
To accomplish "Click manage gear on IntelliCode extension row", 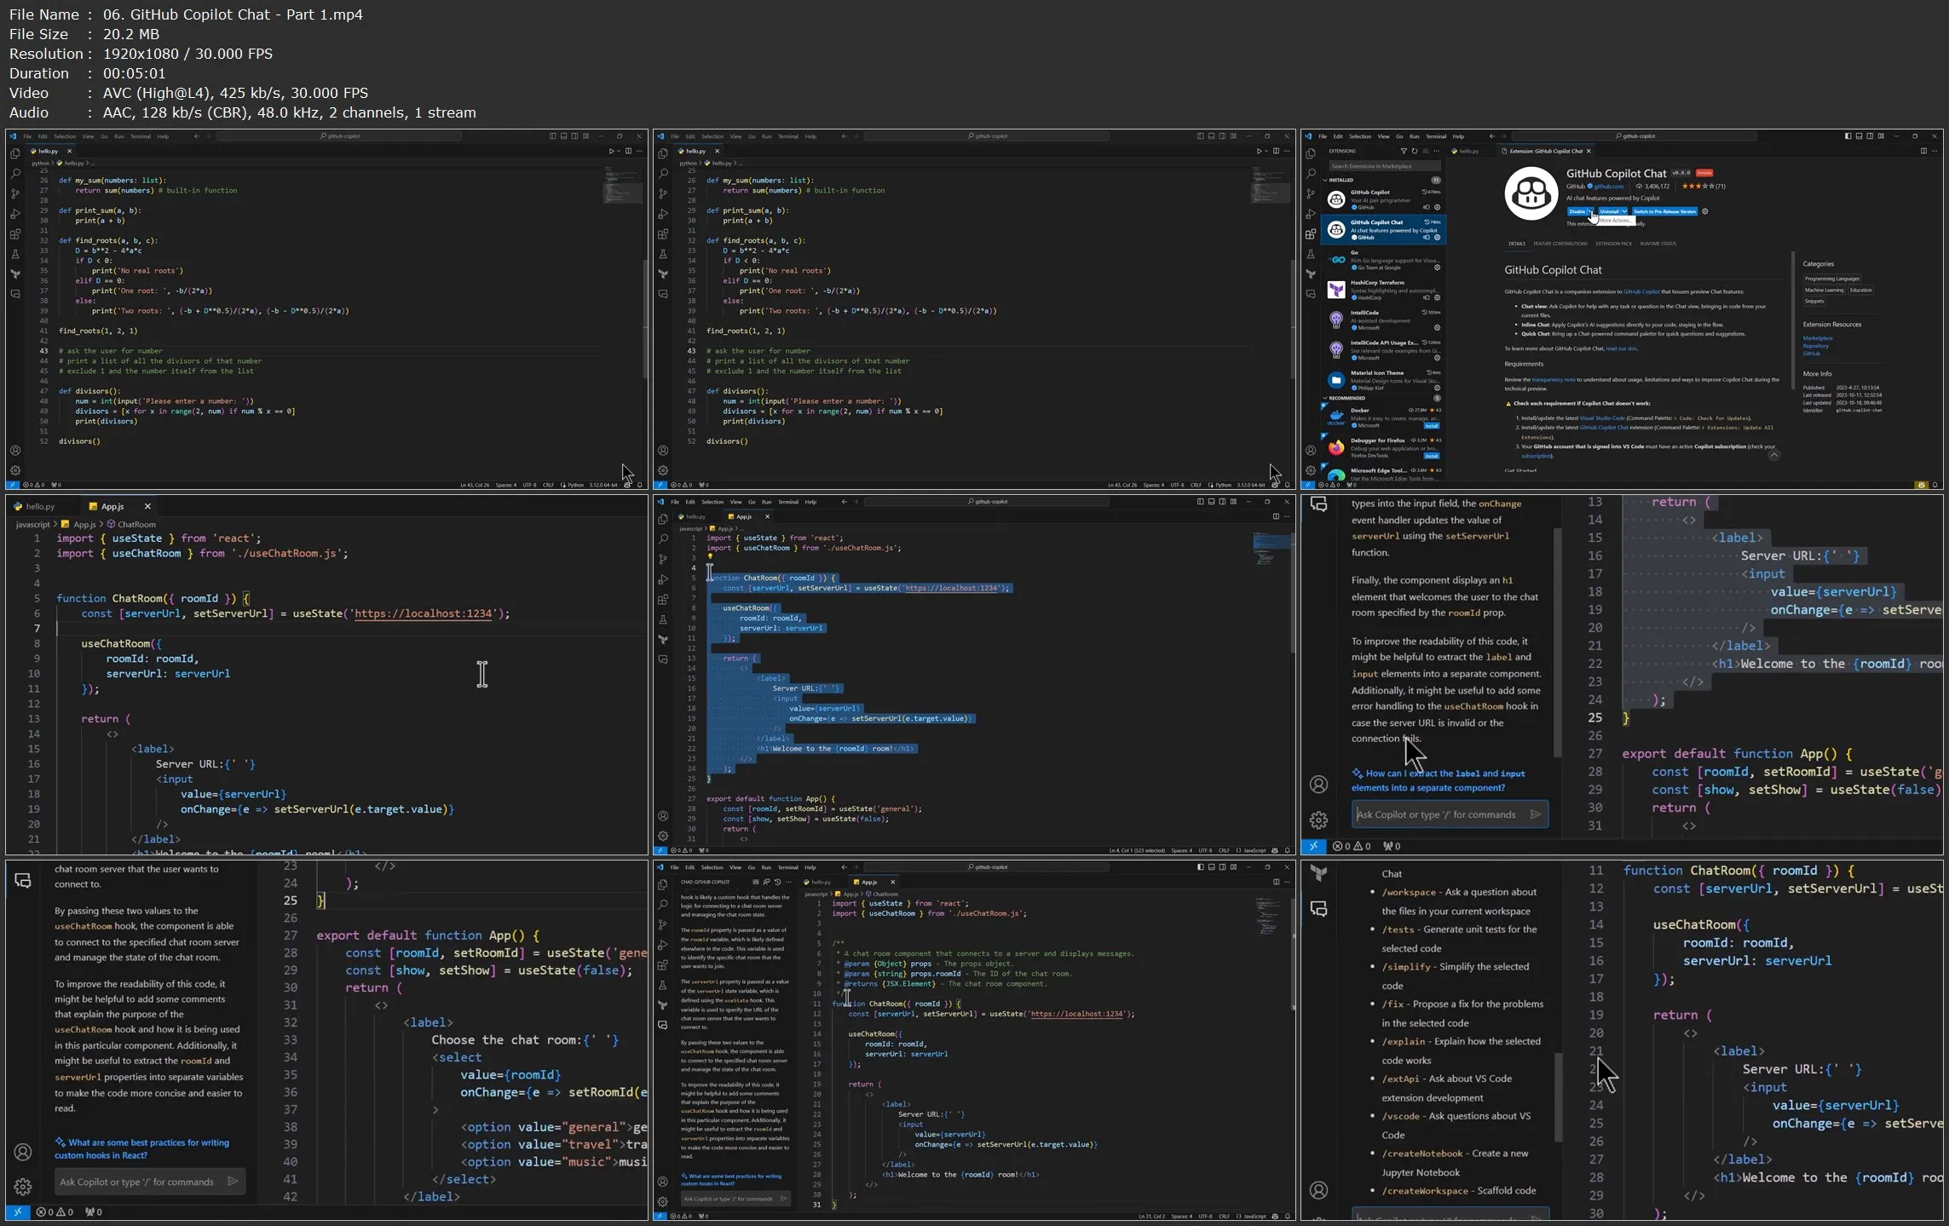I will [1437, 327].
